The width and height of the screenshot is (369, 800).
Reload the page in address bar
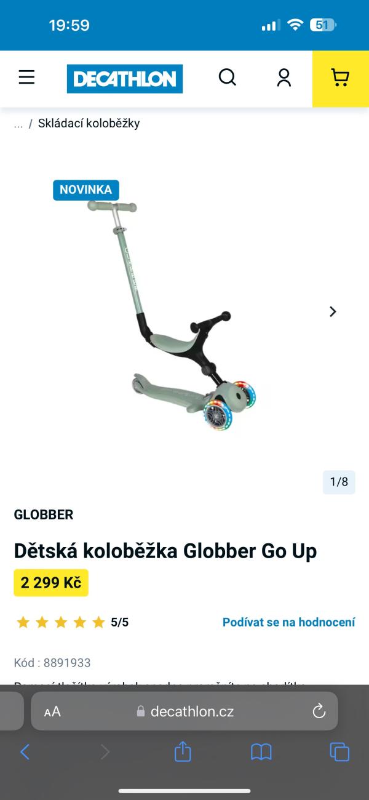click(x=319, y=711)
